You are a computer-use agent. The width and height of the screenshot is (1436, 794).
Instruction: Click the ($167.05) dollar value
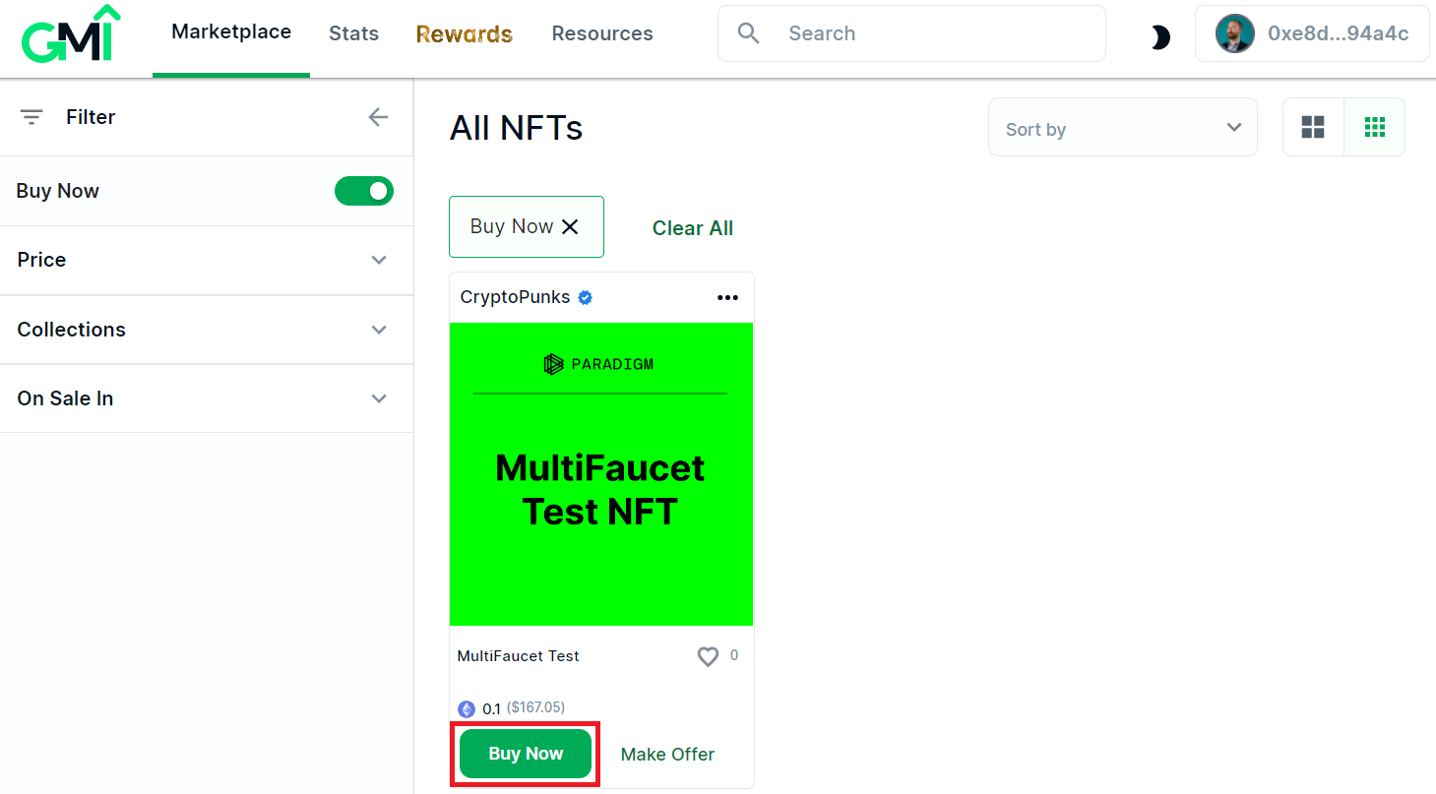click(535, 707)
